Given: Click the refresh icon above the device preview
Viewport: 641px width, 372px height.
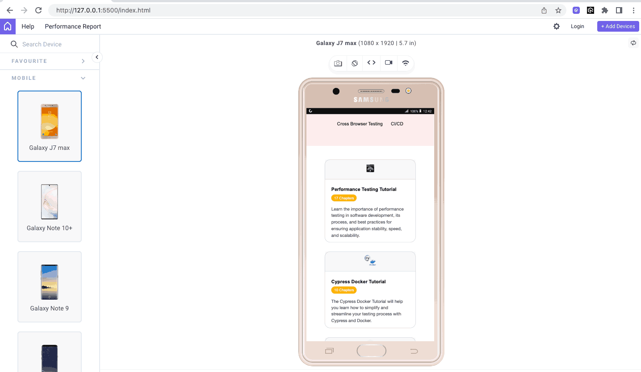Looking at the screenshot, I should pos(633,43).
